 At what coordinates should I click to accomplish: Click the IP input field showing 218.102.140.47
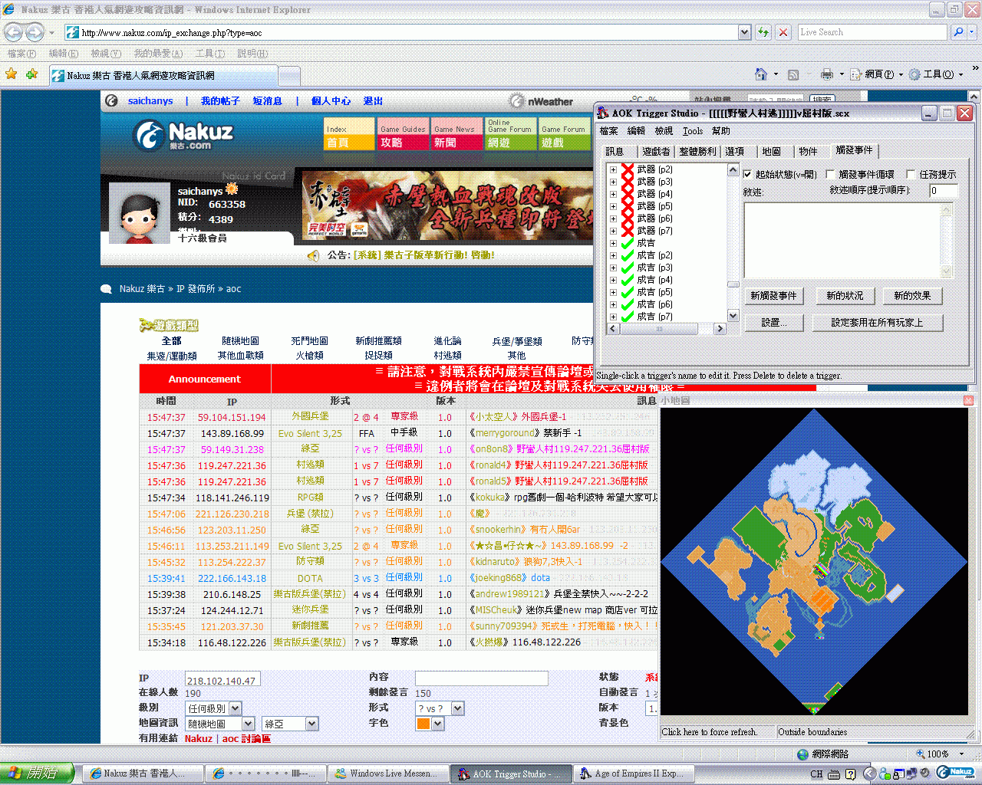tap(222, 680)
